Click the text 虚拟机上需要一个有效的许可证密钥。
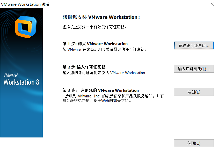Screen dimensions: 218x154 (95, 27)
